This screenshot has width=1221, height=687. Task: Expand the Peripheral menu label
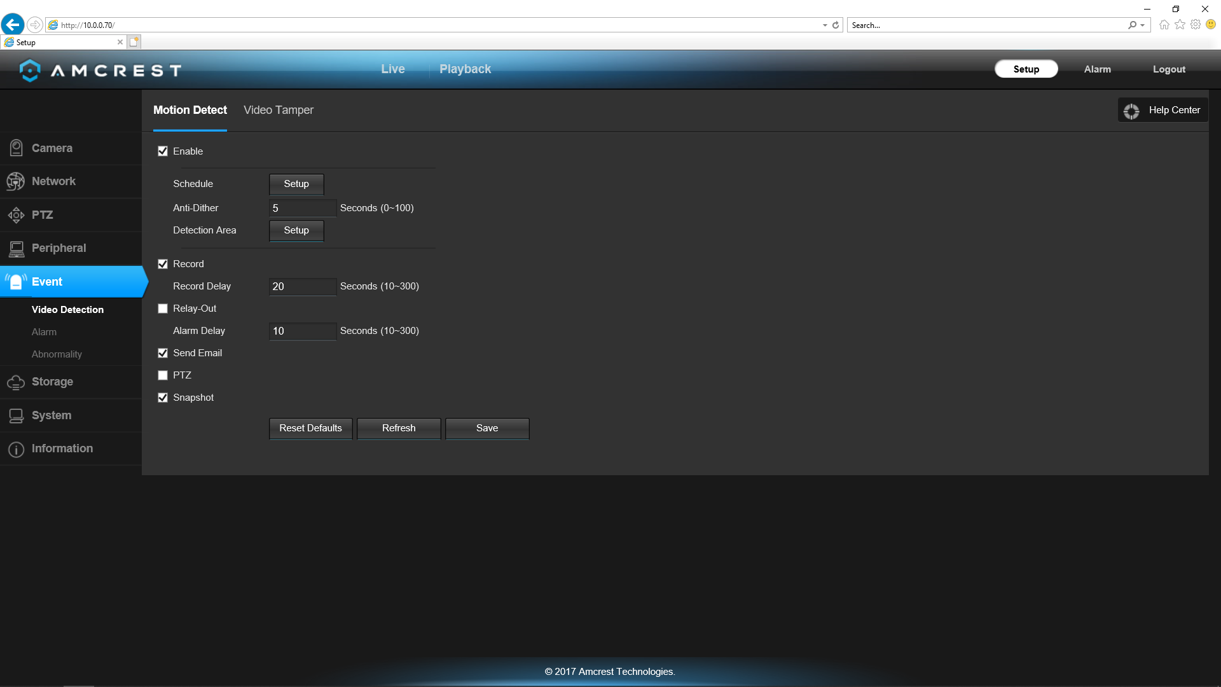point(59,248)
